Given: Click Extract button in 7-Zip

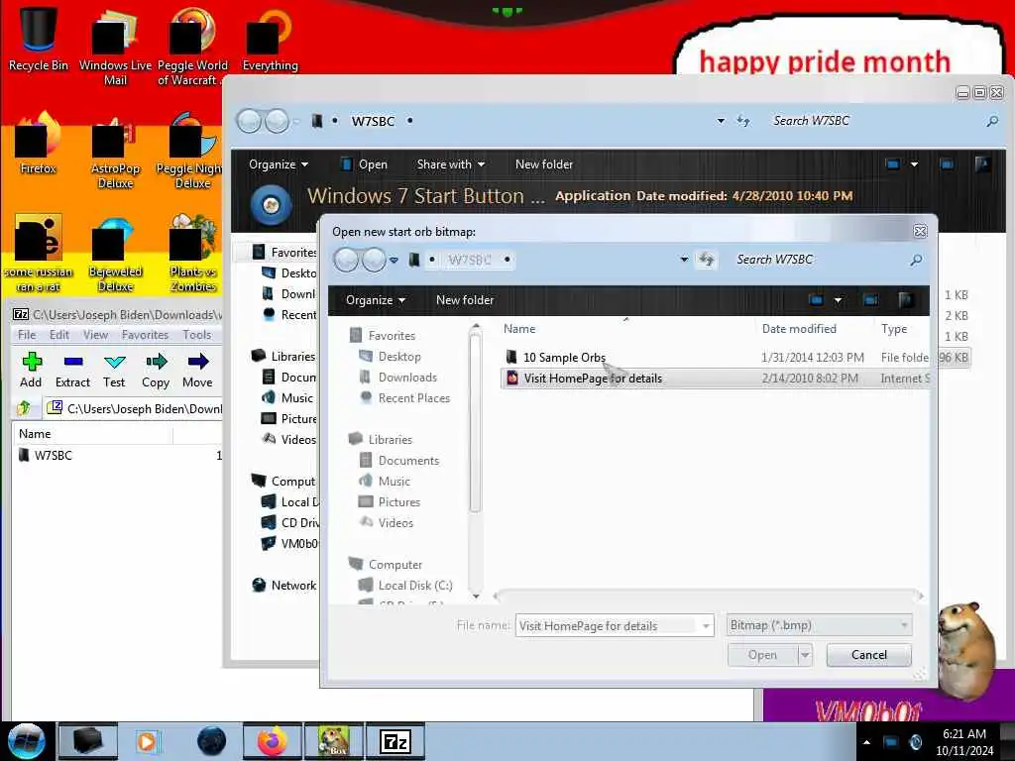Looking at the screenshot, I should 72,371.
